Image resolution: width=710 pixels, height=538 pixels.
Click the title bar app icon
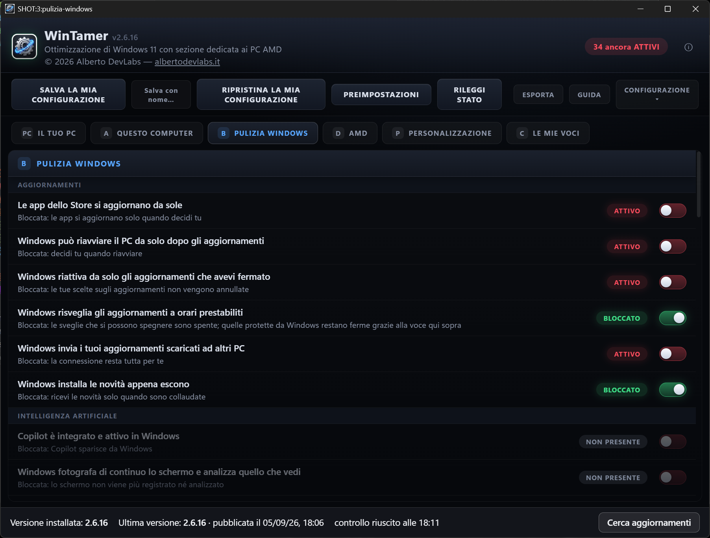pyautogui.click(x=9, y=9)
